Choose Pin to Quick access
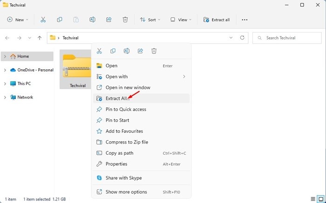326x203 pixels. tap(142, 109)
